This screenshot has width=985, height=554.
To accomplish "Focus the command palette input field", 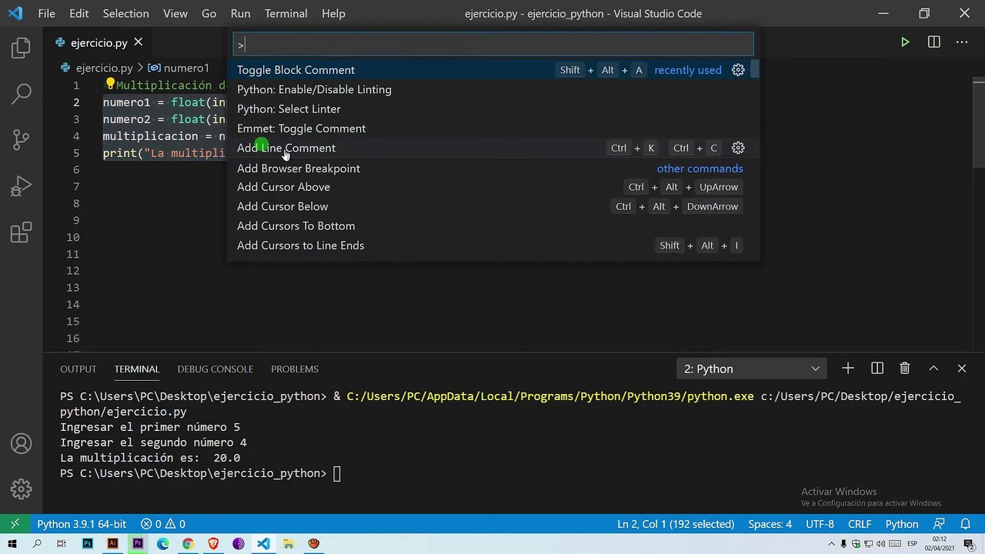I will (492, 45).
